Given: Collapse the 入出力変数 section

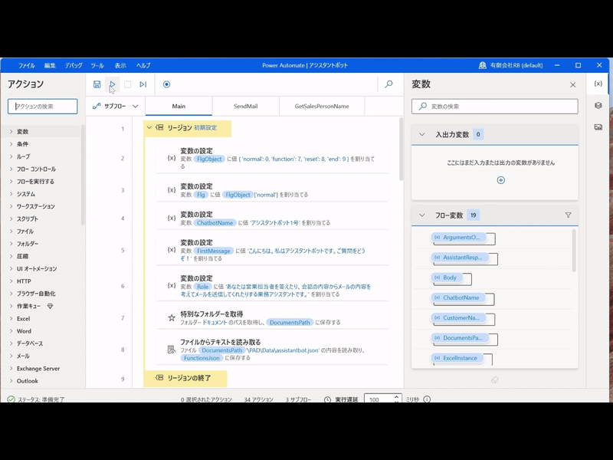Looking at the screenshot, I should (x=421, y=135).
